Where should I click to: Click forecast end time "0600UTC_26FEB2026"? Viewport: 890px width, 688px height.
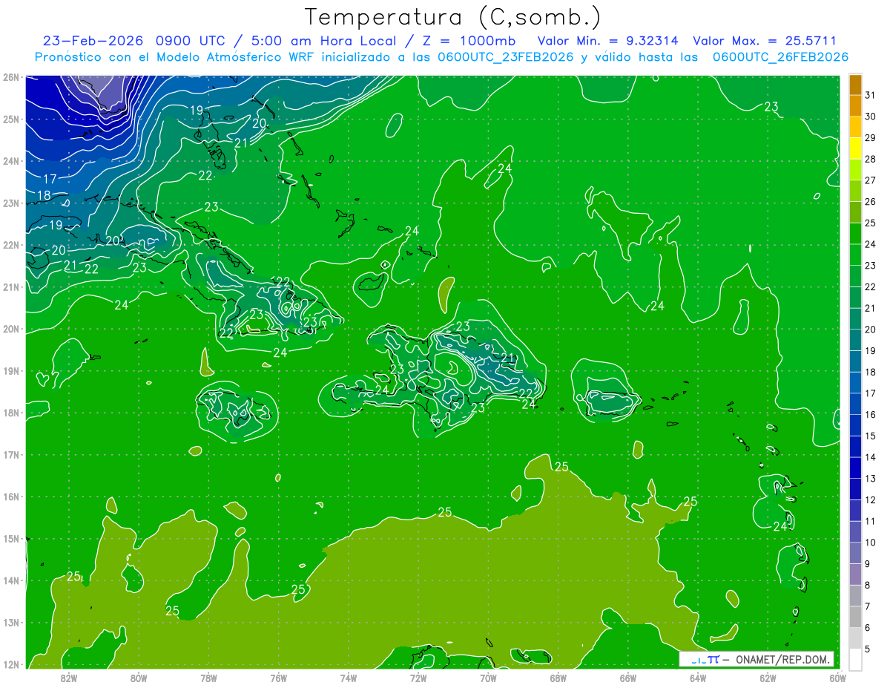(x=780, y=57)
